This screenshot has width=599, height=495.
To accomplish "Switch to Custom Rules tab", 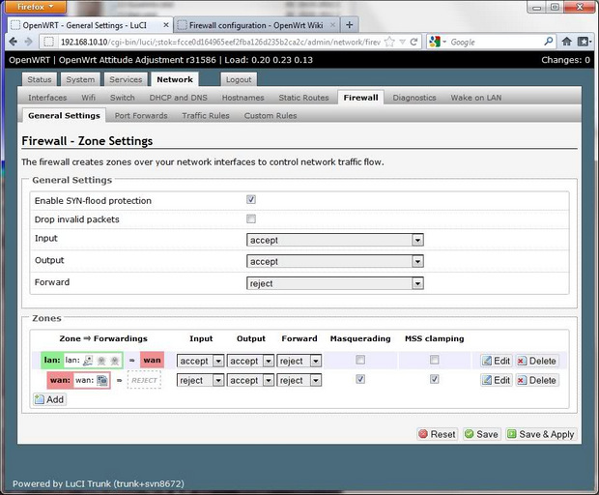I will (x=271, y=115).
